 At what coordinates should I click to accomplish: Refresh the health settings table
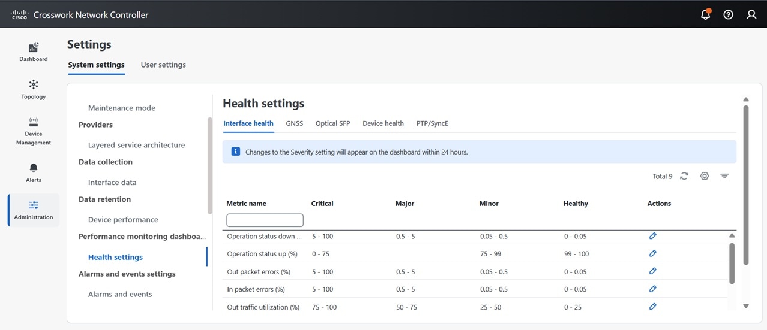click(x=684, y=176)
